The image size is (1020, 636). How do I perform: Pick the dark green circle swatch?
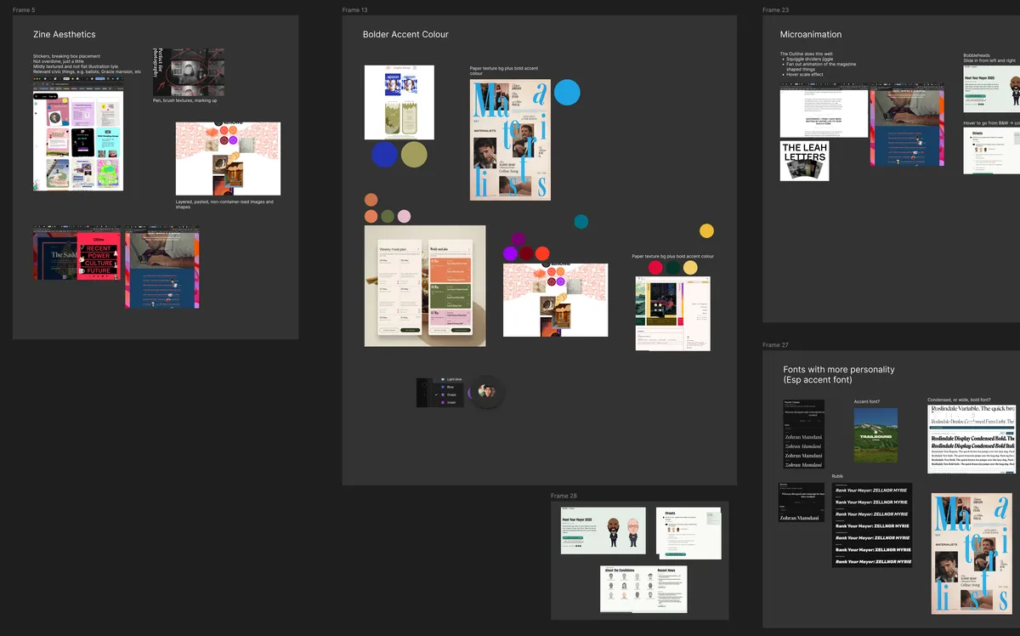(x=672, y=268)
